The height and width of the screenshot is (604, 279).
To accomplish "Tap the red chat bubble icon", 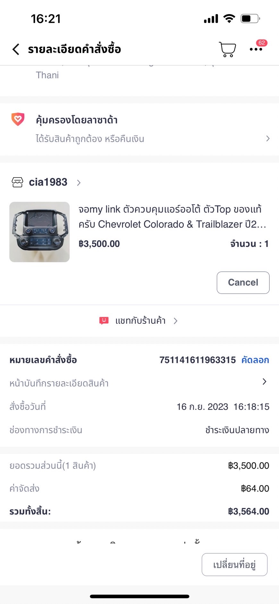I will click(x=104, y=321).
